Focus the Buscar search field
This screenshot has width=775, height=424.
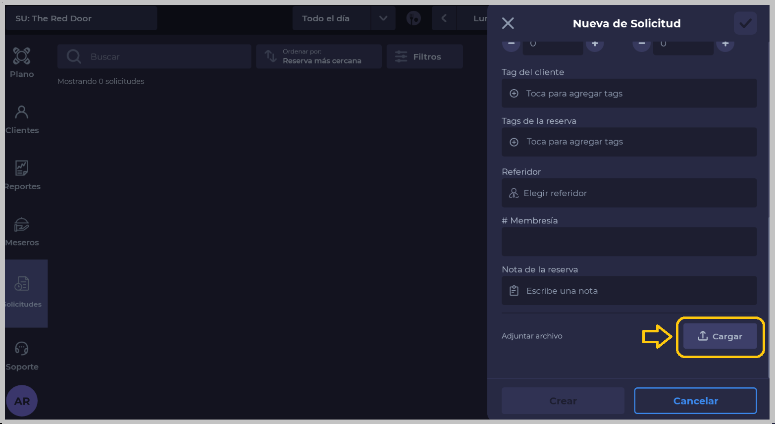click(x=155, y=56)
